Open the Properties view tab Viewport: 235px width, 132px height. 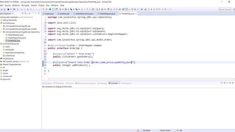pyautogui.click(x=59, y=83)
